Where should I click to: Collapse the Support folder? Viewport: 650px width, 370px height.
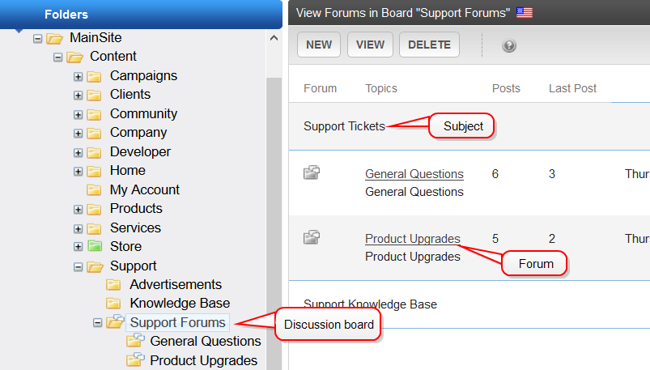[78, 266]
